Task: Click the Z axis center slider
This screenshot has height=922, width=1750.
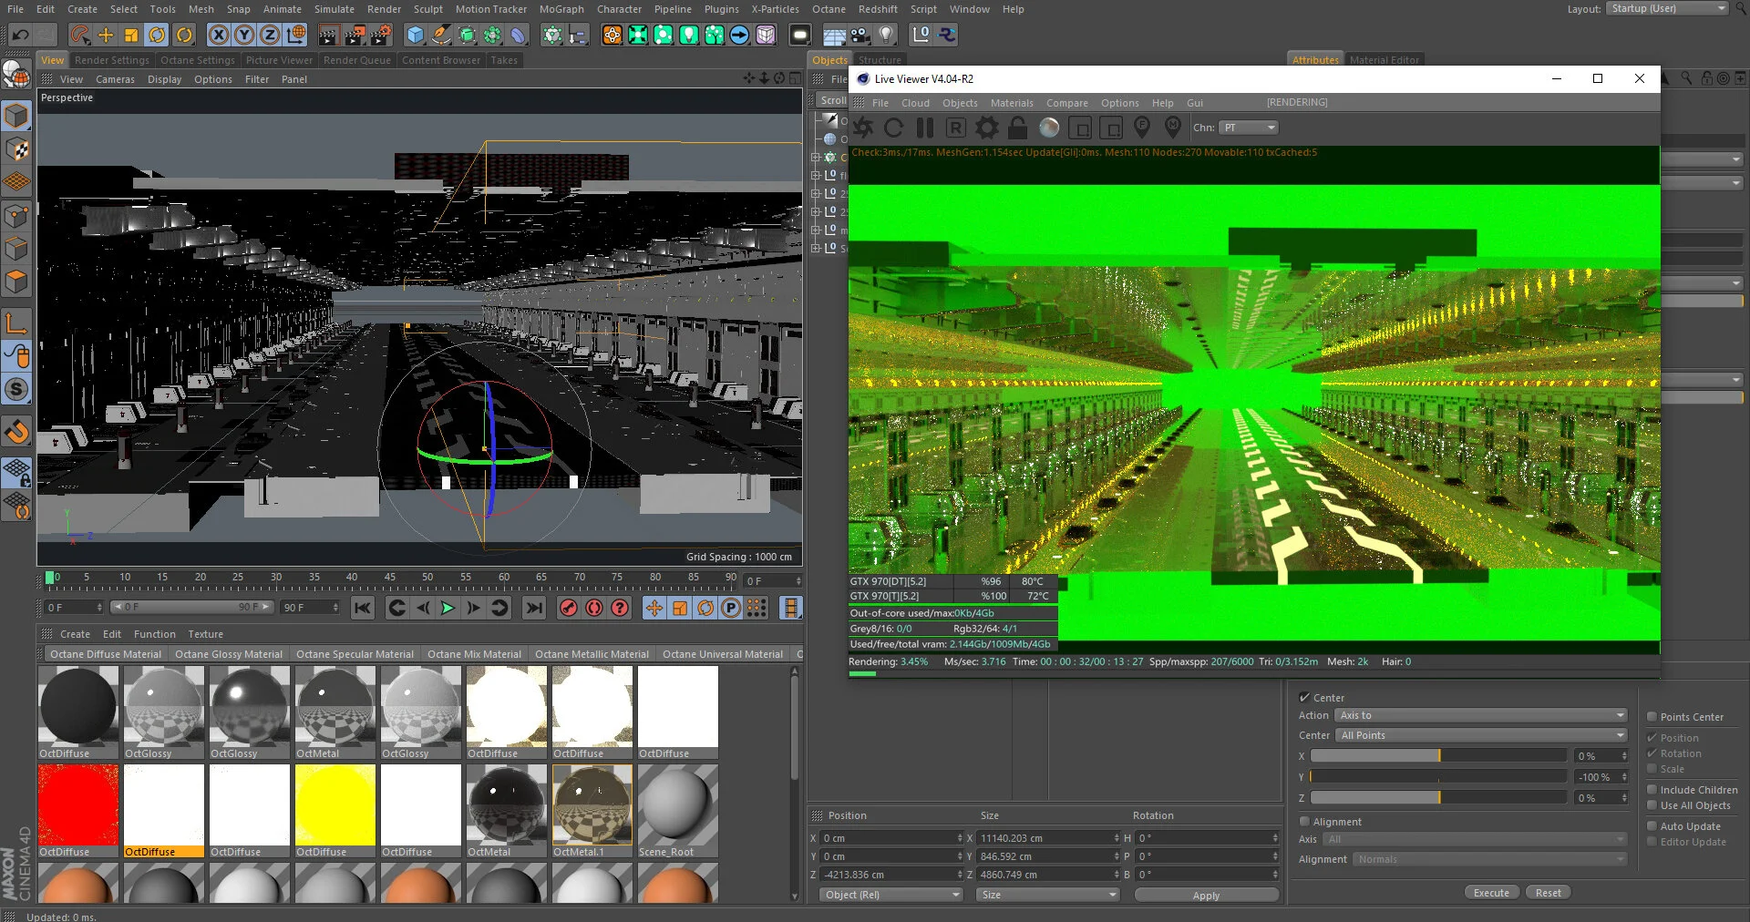Action: (1438, 797)
